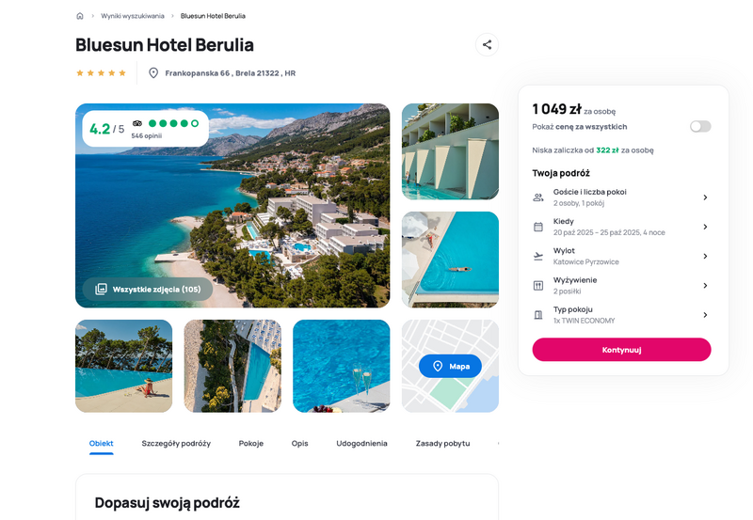753x520 pixels.
Task: Open the Mapa button on map tile
Action: 450,366
